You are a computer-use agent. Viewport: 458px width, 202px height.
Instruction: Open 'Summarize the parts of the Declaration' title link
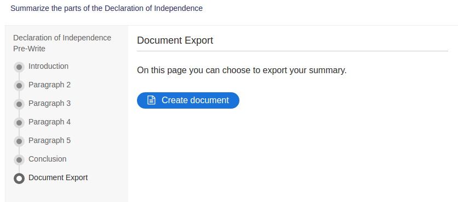pos(106,8)
